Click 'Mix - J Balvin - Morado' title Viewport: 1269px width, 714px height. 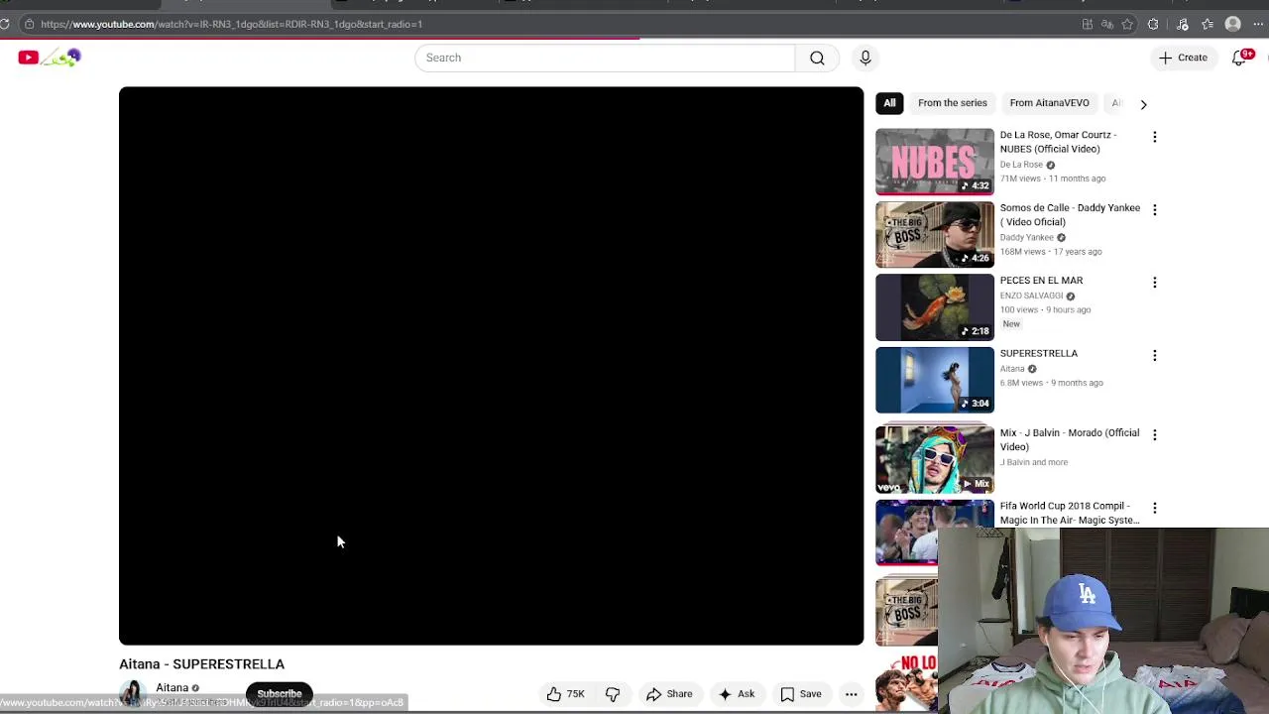[1069, 439]
